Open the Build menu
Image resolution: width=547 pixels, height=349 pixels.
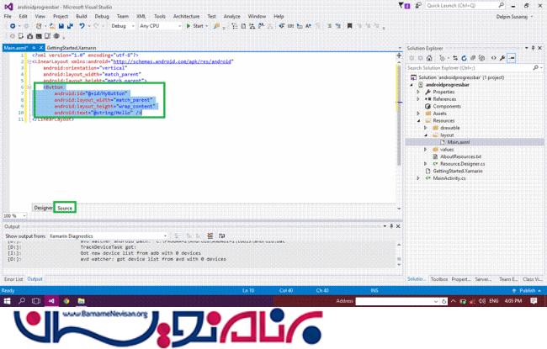click(x=82, y=15)
